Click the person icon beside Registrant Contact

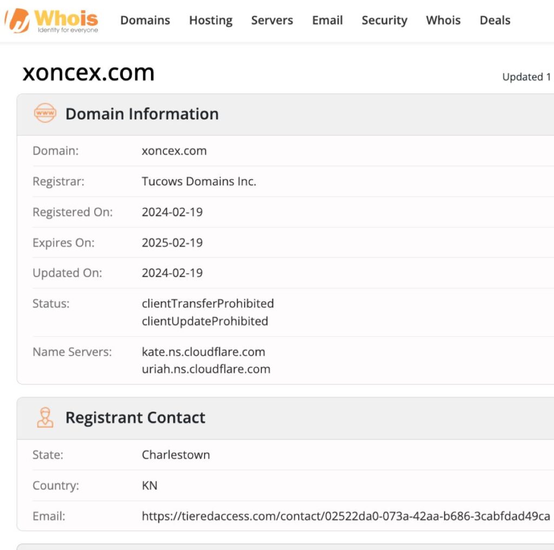[44, 417]
